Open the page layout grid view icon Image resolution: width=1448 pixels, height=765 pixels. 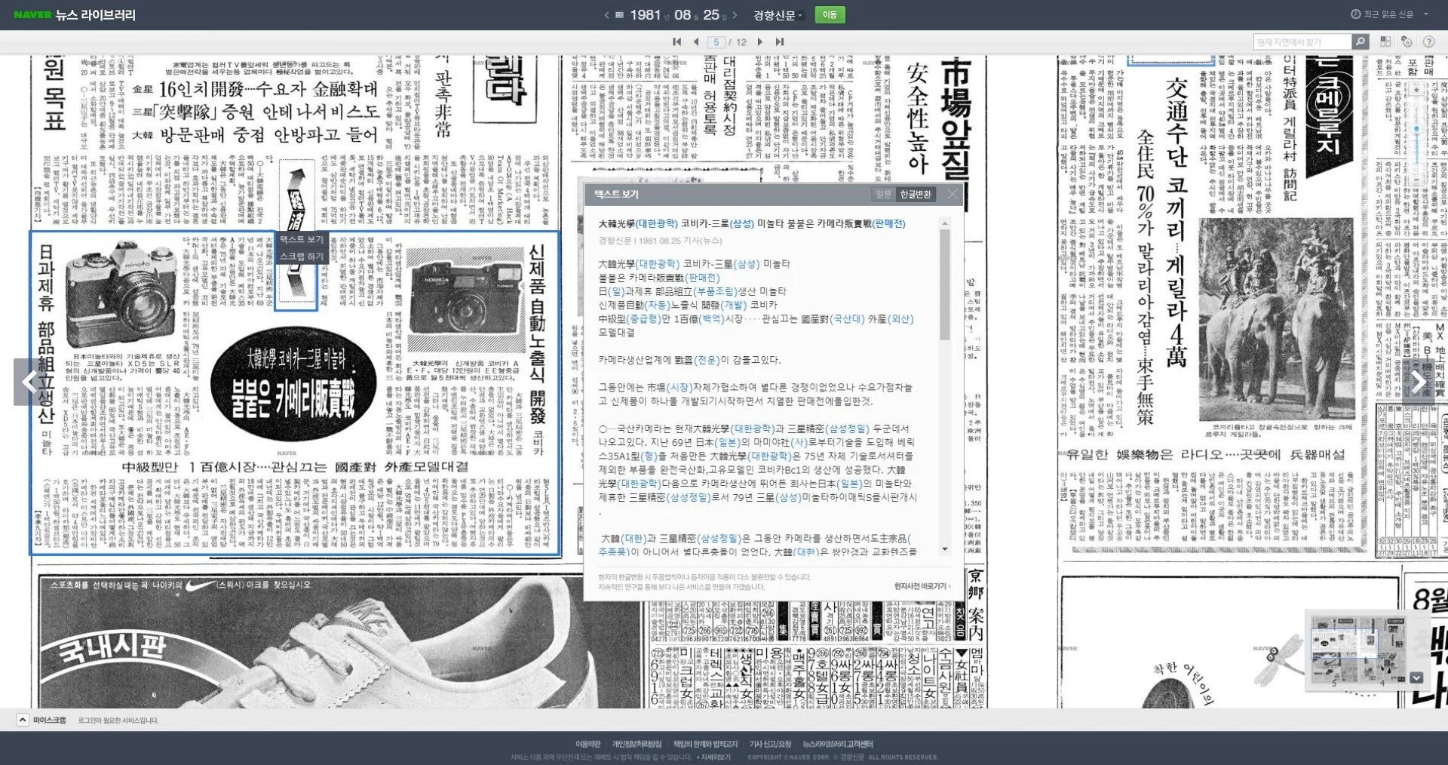1385,41
